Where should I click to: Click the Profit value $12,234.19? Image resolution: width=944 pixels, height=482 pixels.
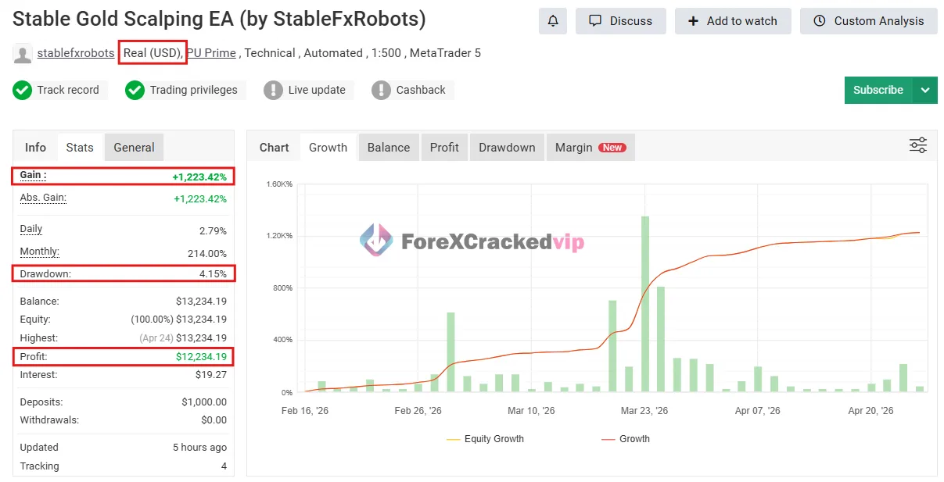(201, 357)
